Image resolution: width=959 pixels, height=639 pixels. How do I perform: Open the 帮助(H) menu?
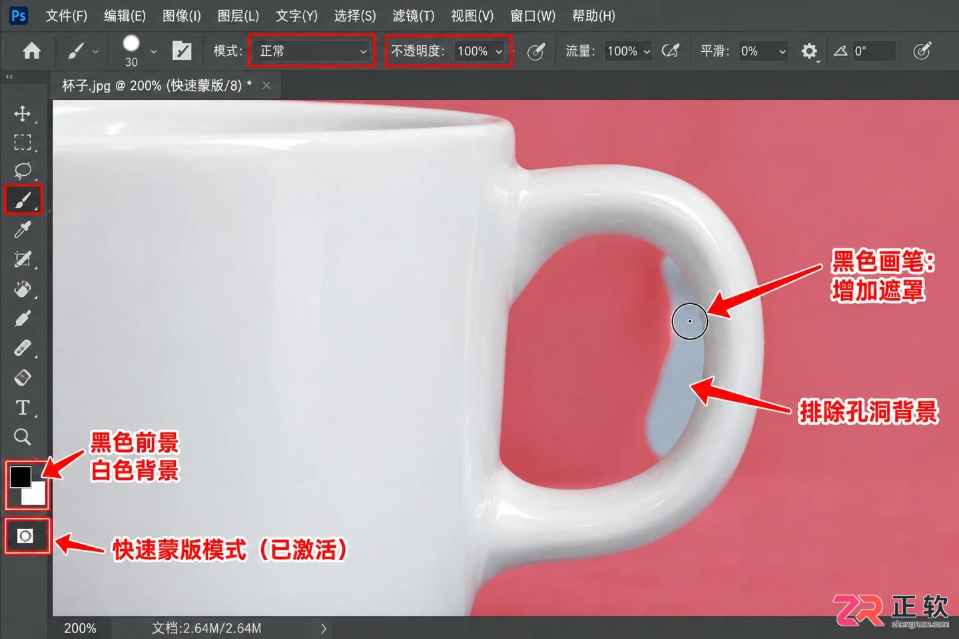(x=593, y=15)
